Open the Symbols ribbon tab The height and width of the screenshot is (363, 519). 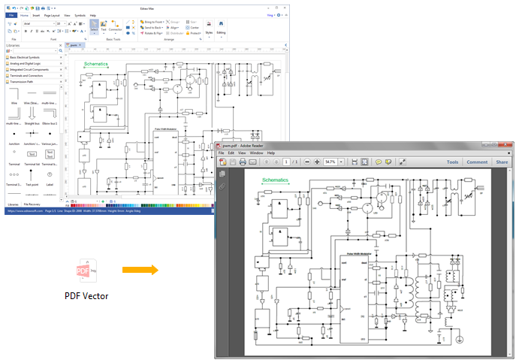point(80,15)
